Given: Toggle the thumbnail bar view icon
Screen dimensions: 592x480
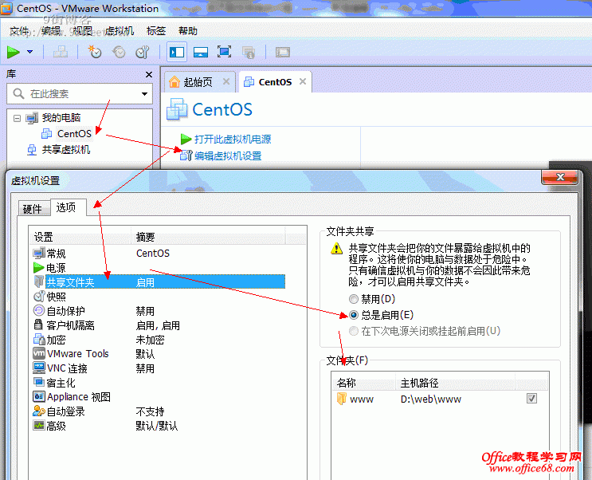Looking at the screenshot, I should [x=201, y=52].
